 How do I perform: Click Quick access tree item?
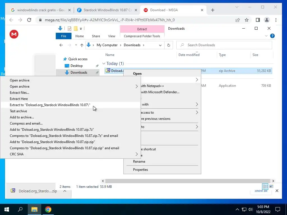pyautogui.click(x=78, y=59)
